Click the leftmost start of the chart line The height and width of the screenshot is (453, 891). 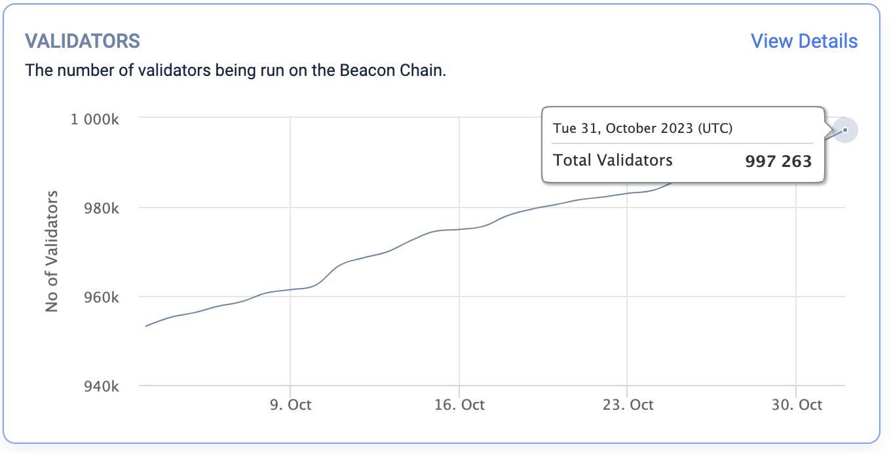pos(146,326)
